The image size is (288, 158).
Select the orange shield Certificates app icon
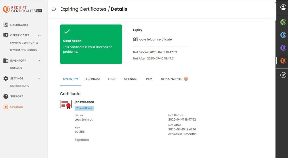point(283,61)
